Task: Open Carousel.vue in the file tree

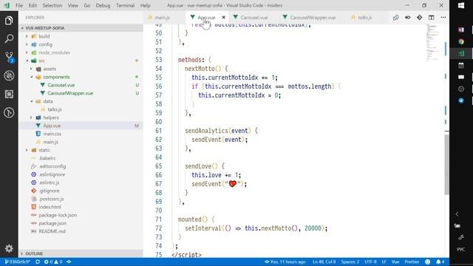Action: pyautogui.click(x=81, y=85)
